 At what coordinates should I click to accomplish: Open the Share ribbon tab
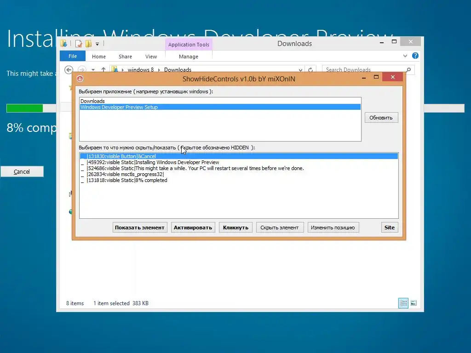coord(125,57)
